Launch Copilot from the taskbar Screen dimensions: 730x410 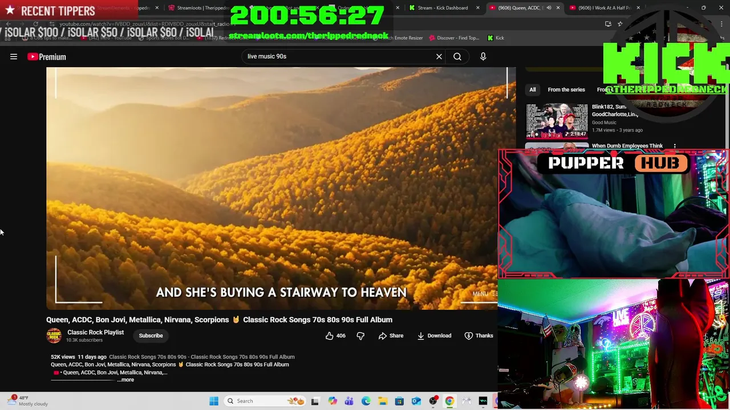[332, 401]
